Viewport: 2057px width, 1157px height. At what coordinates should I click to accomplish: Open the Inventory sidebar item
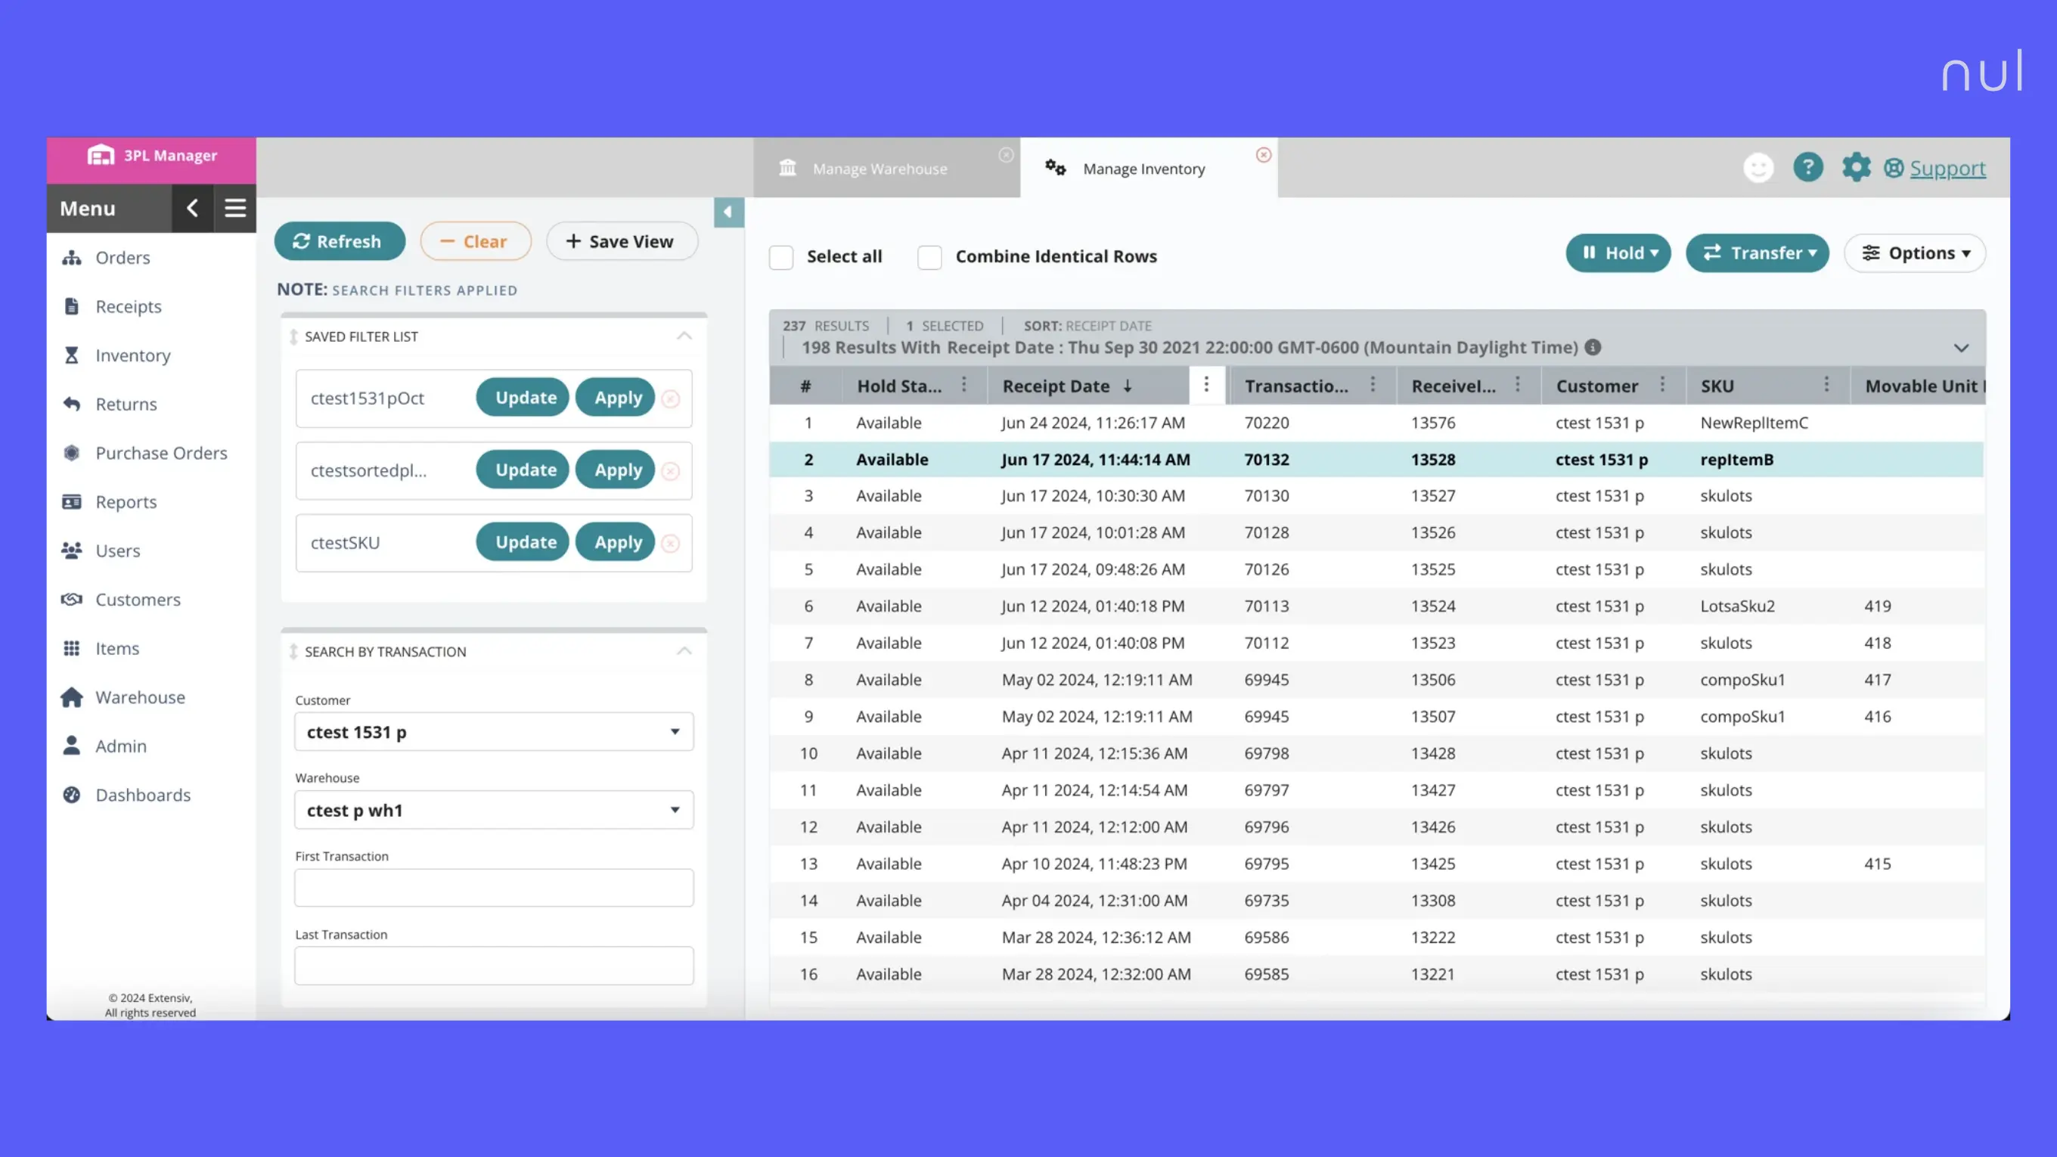[132, 355]
